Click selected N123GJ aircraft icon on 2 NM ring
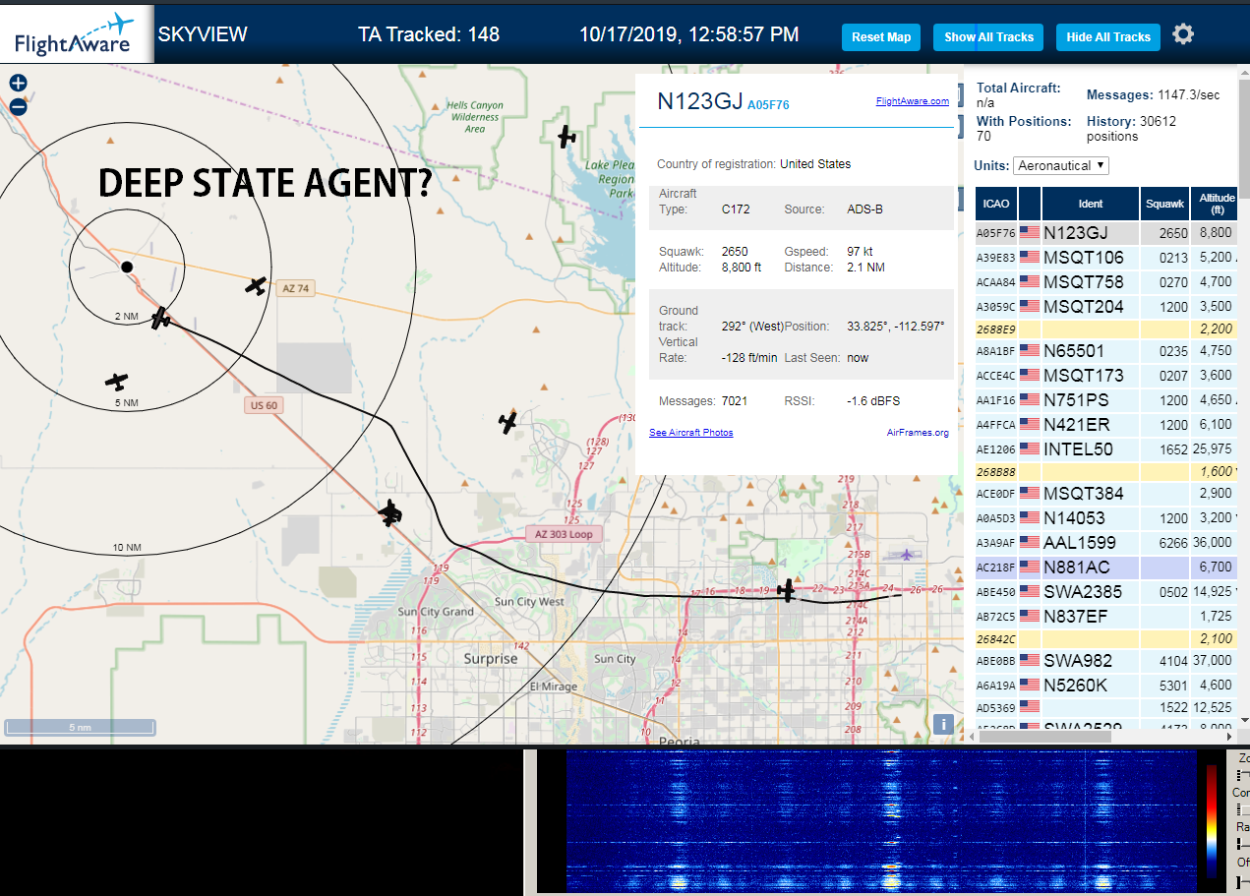Screen dimensions: 1250x896 click(x=161, y=319)
